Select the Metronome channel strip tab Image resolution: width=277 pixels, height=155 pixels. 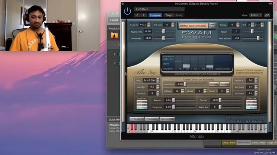(244, 143)
